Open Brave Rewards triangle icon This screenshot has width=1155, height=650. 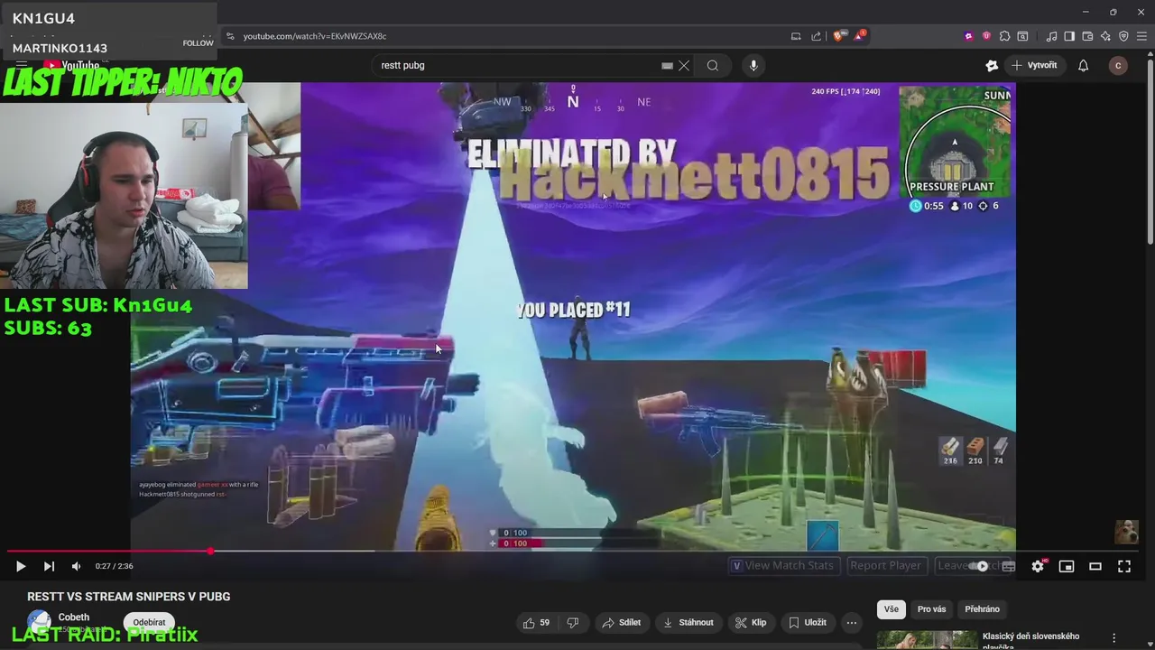coord(859,36)
